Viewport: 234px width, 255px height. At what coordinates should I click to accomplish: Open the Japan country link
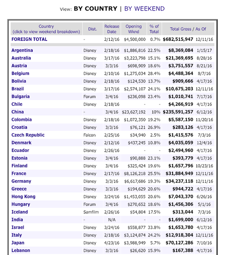point(18,243)
